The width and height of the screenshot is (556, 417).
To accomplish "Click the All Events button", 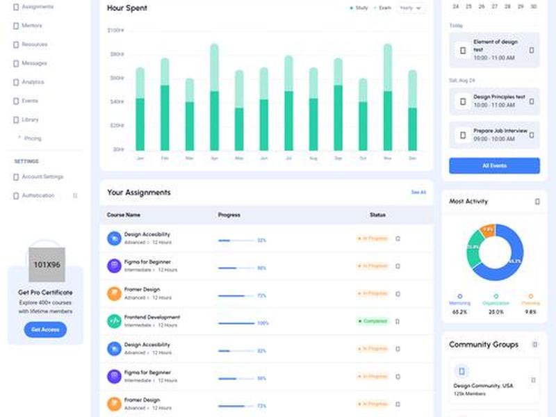I will [x=494, y=165].
